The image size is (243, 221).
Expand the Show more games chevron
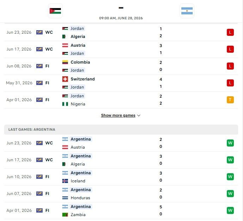click(139, 116)
